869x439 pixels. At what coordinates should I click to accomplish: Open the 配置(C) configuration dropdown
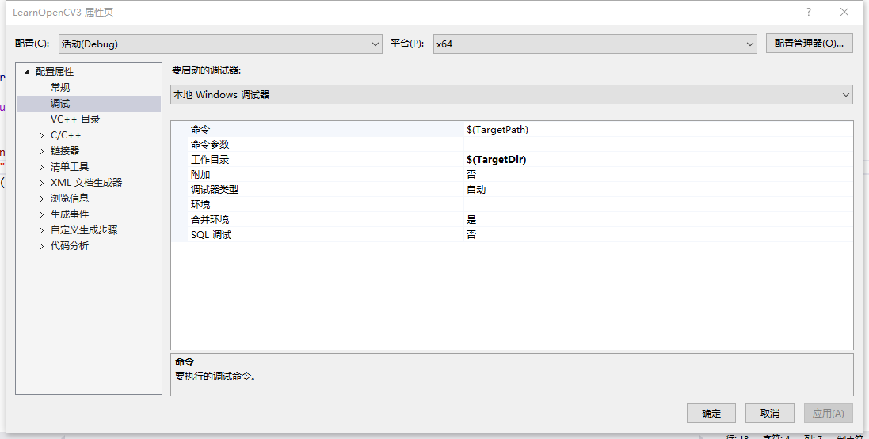coord(220,44)
